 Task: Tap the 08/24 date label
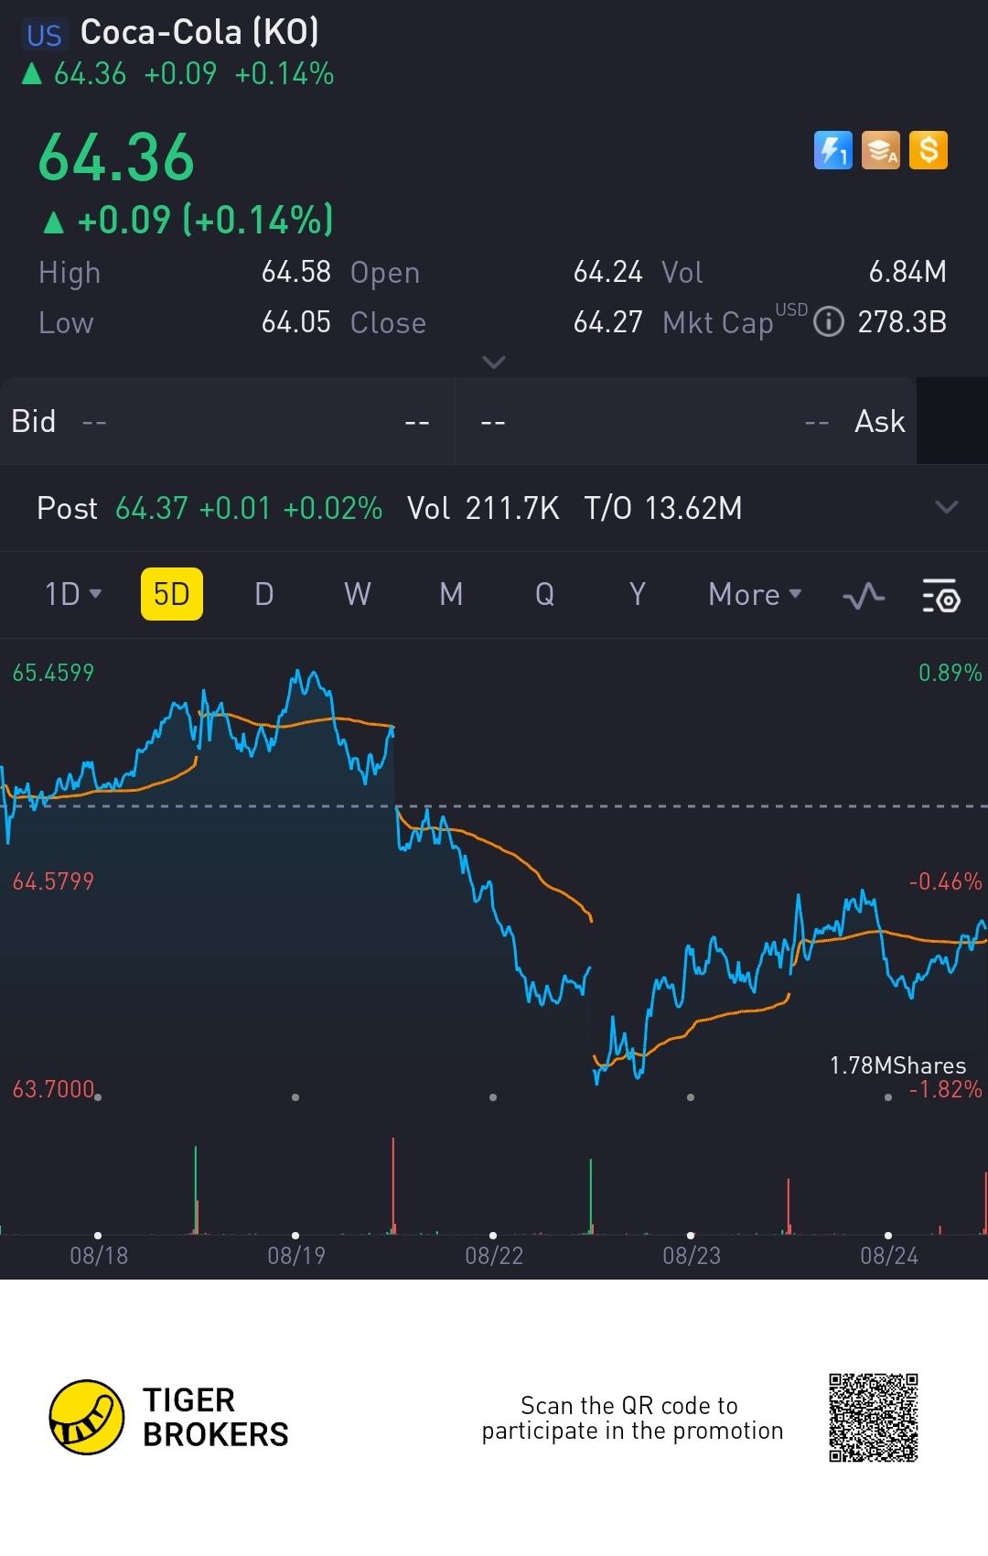tap(889, 1256)
